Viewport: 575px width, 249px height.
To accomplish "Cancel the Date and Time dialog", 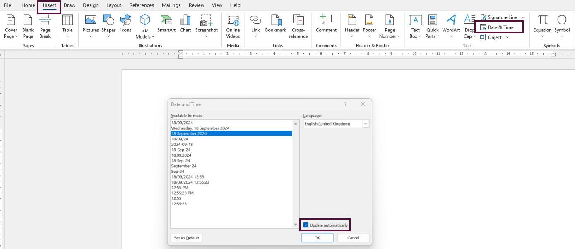I will pos(353,238).
